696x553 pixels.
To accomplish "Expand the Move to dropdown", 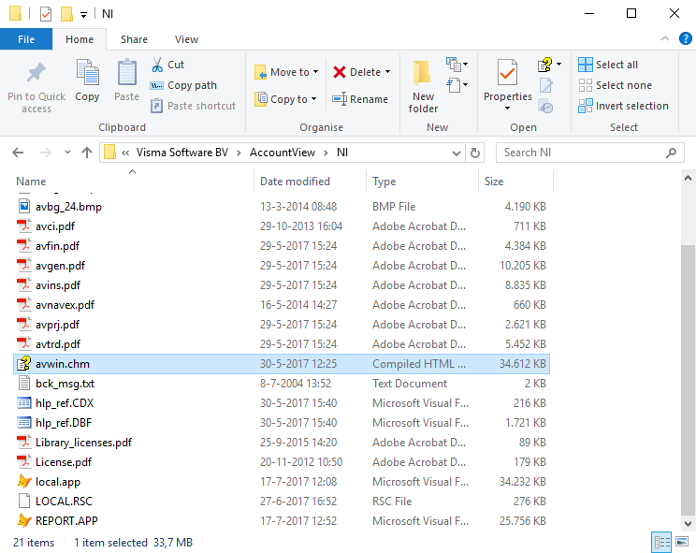I will click(x=315, y=72).
